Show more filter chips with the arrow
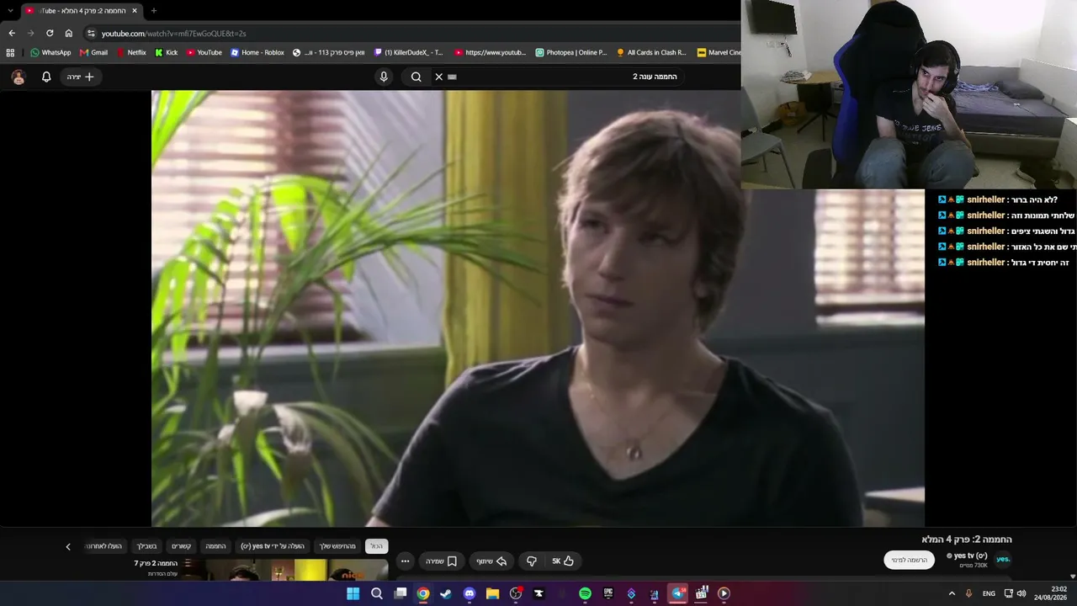1077x606 pixels. (68, 546)
